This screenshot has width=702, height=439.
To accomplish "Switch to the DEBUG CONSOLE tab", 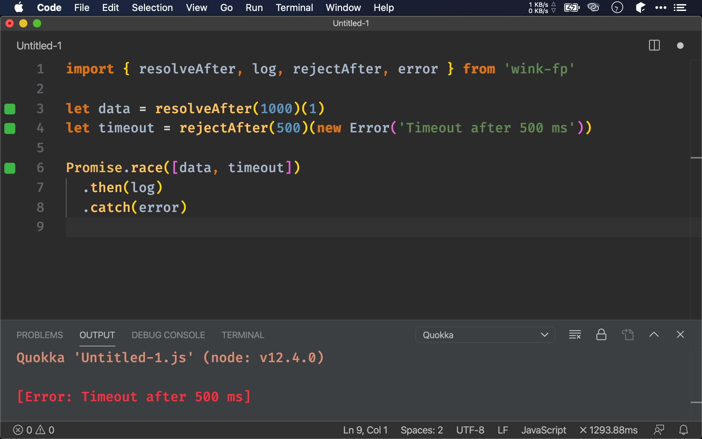I will click(x=168, y=335).
